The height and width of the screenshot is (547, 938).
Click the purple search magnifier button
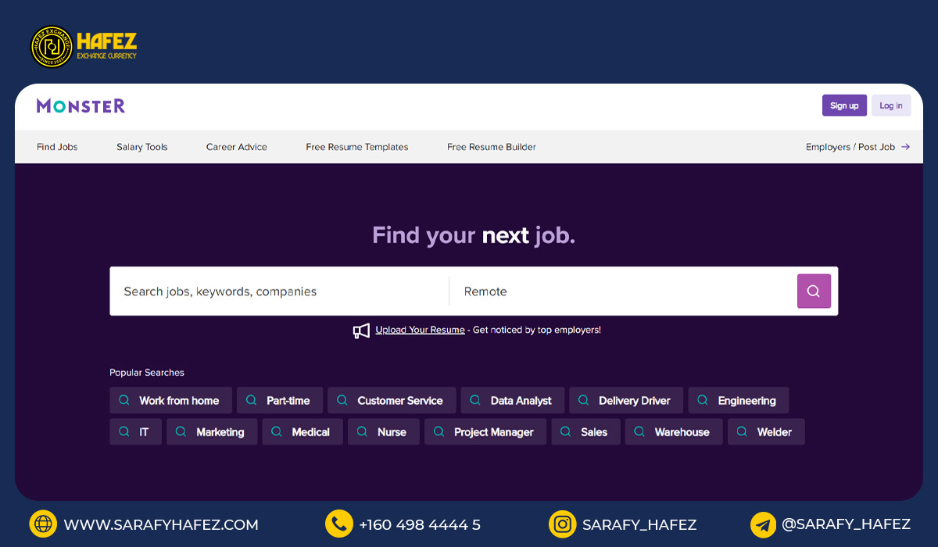(x=814, y=291)
